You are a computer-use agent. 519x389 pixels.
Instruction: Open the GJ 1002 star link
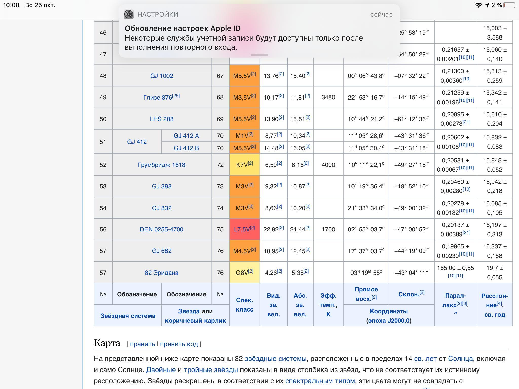coord(162,76)
